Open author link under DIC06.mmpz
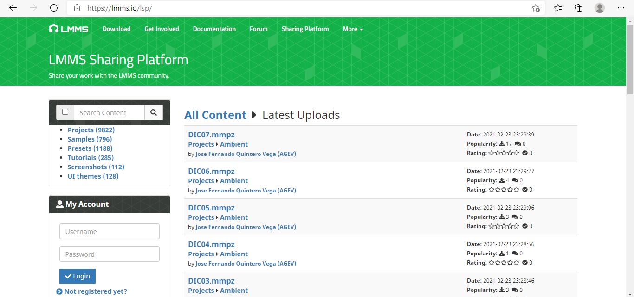The height and width of the screenshot is (297, 634). click(246, 191)
